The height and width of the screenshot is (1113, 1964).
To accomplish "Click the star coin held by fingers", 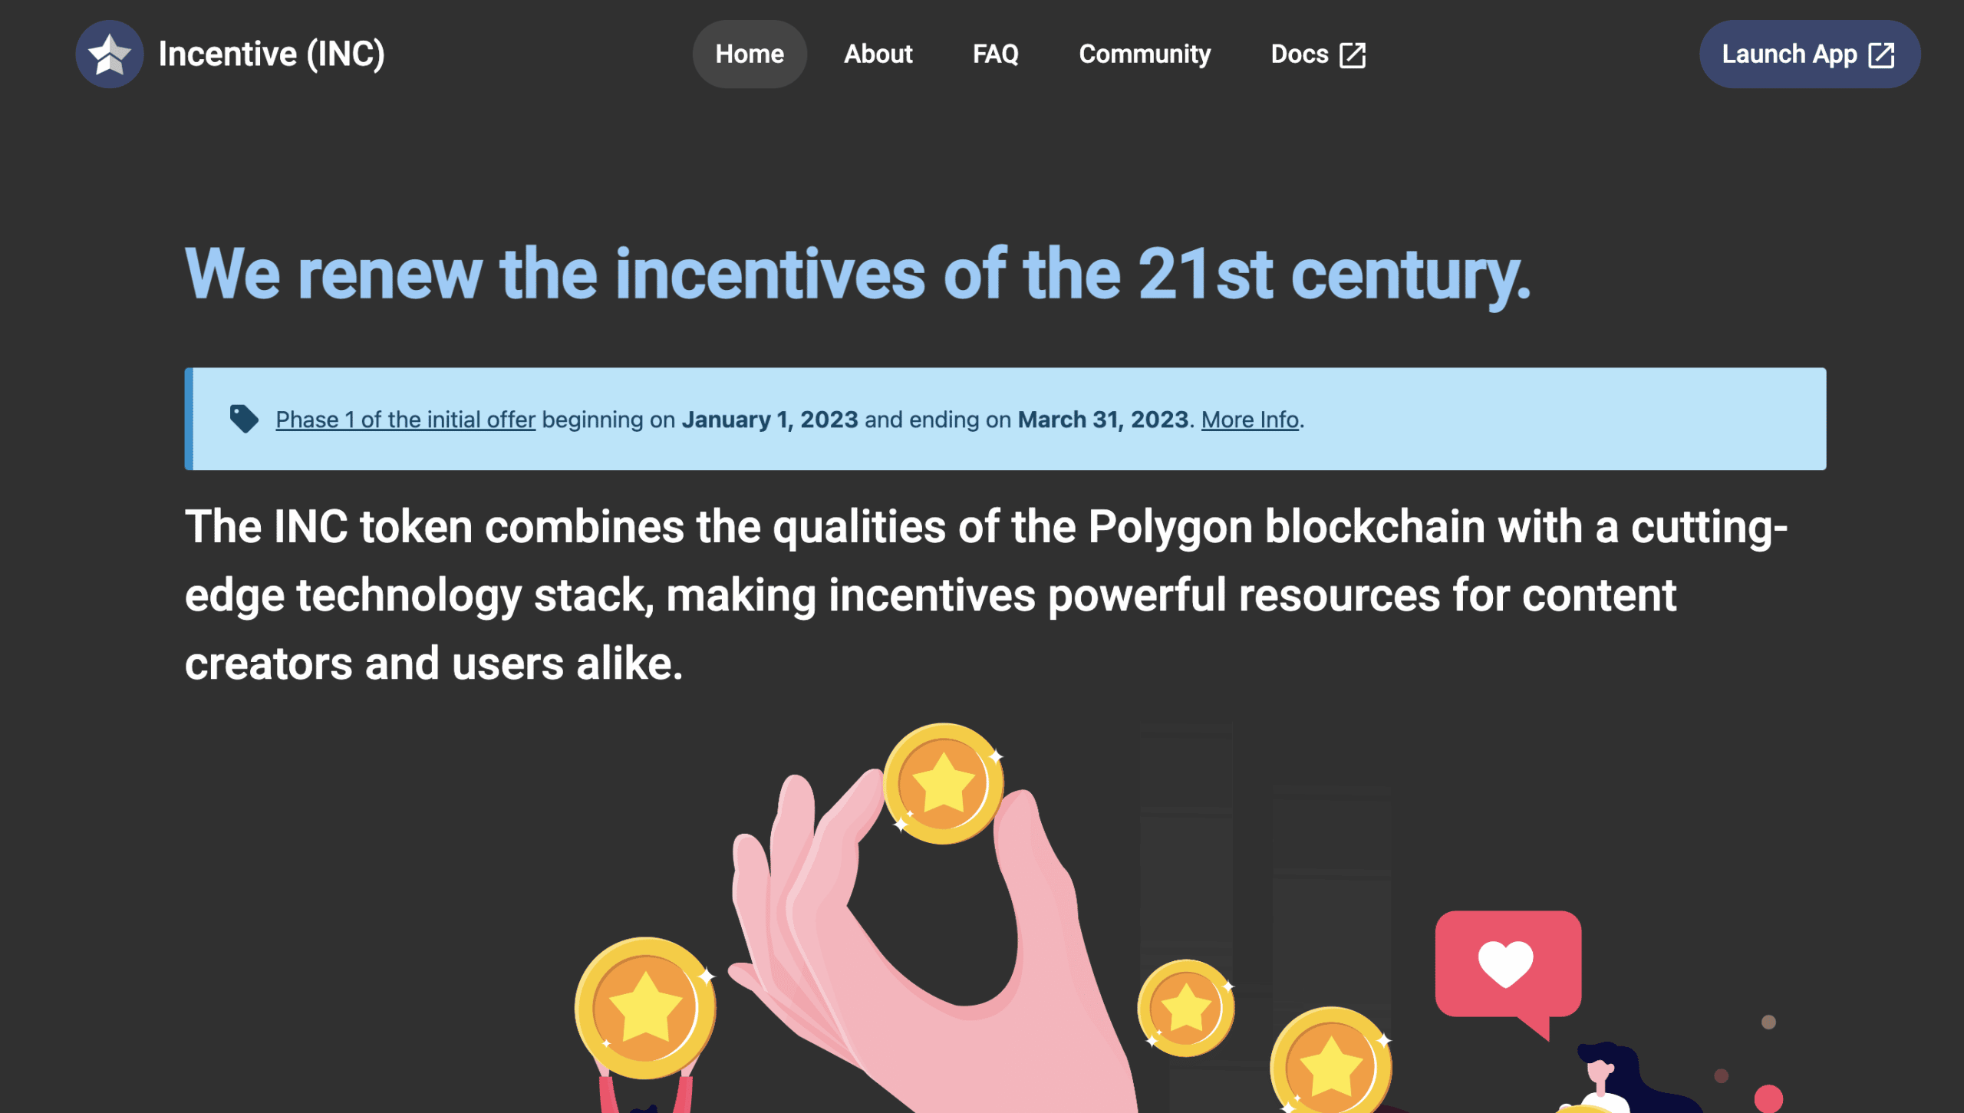I will point(943,784).
